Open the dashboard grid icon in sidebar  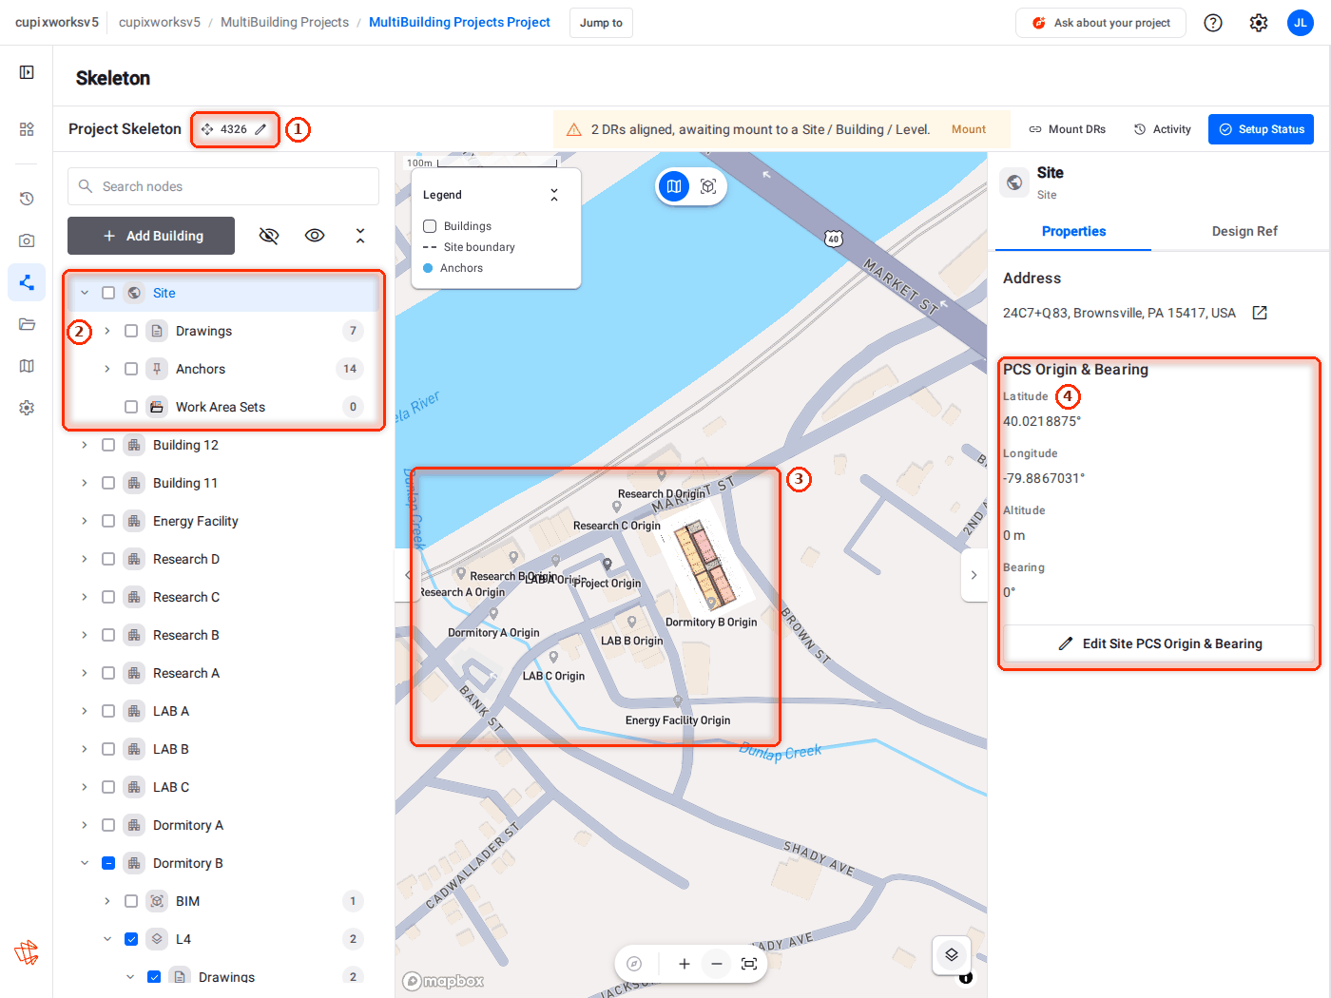27,129
